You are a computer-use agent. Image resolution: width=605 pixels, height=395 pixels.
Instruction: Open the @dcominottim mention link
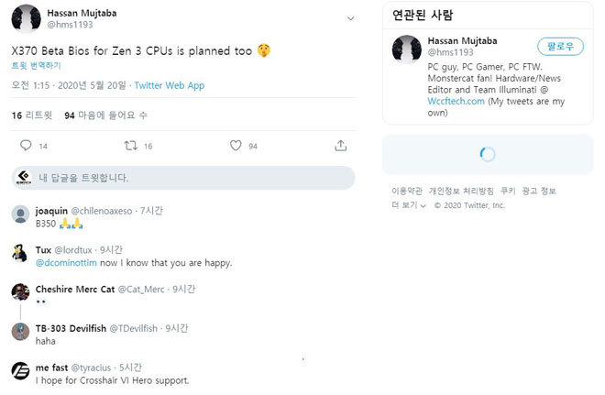(65, 263)
